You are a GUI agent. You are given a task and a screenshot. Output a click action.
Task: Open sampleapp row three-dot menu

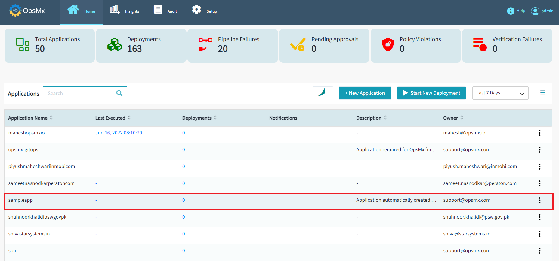[539, 200]
